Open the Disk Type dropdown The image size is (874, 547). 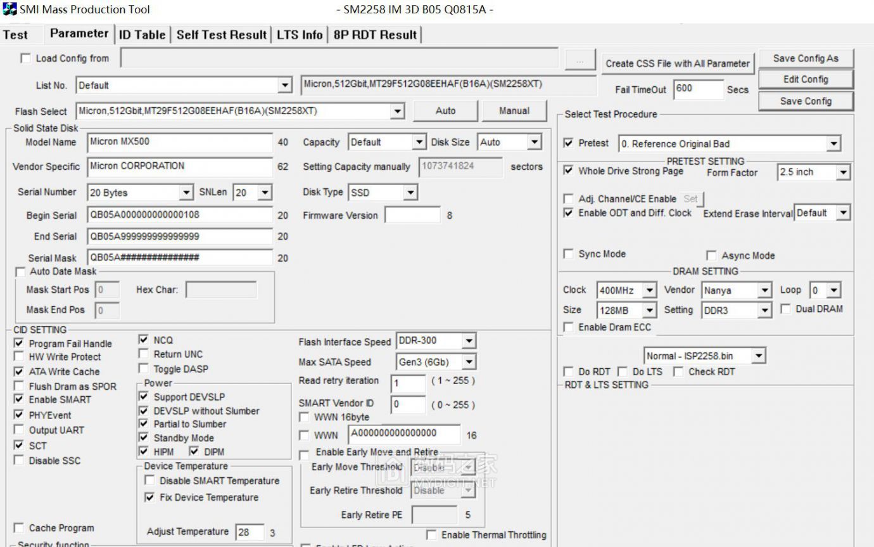(383, 192)
